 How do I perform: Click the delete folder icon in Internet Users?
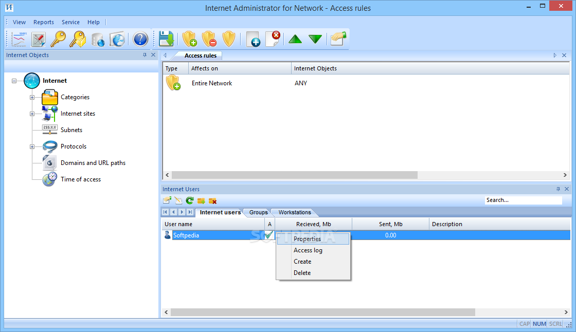212,200
